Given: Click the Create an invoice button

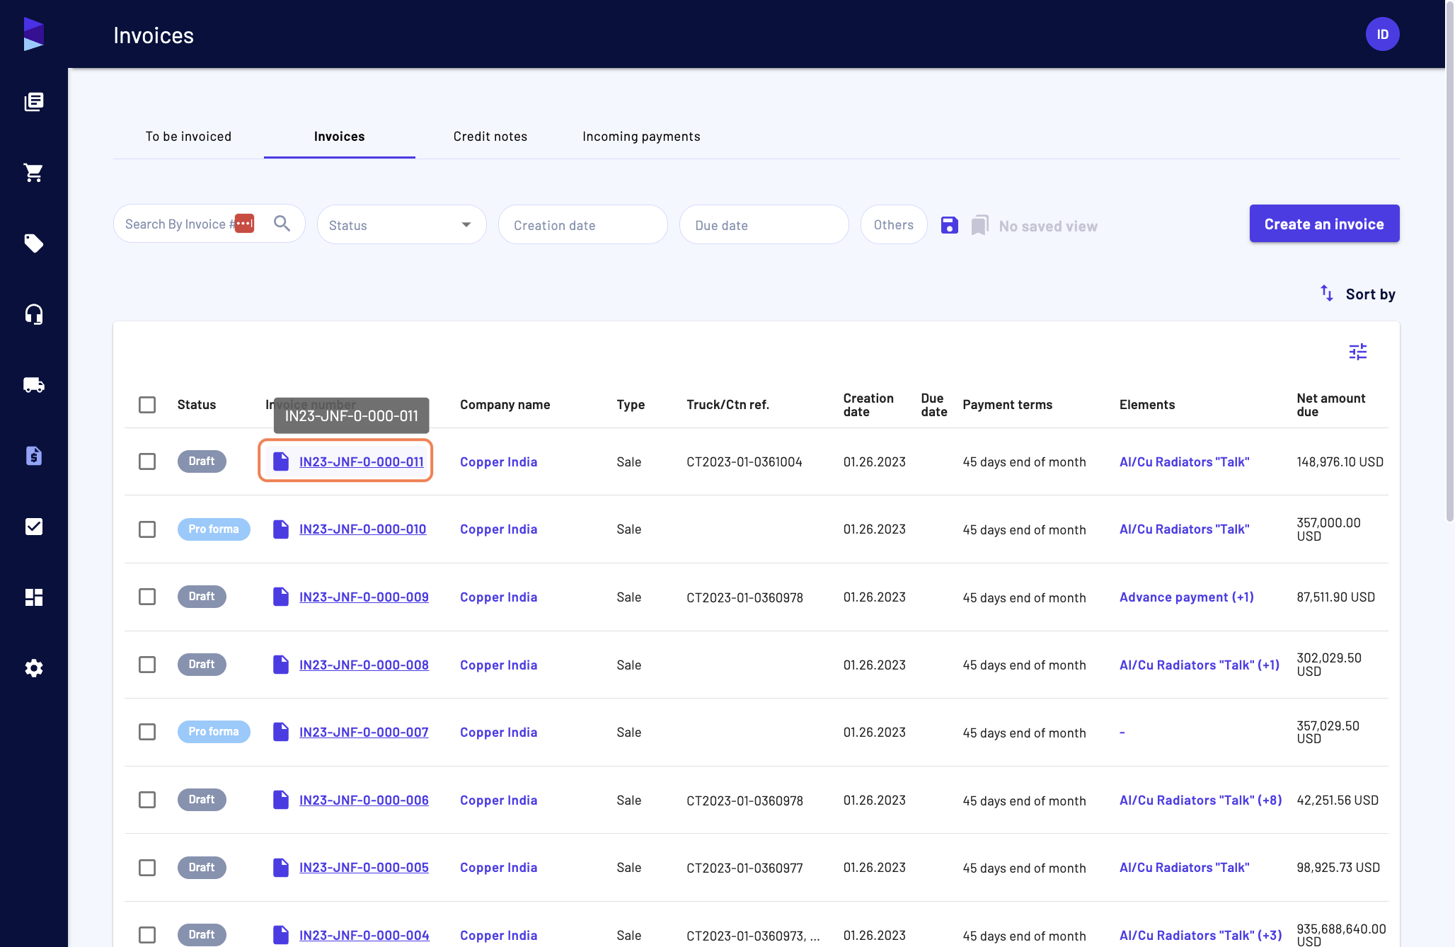Looking at the screenshot, I should click(x=1324, y=224).
